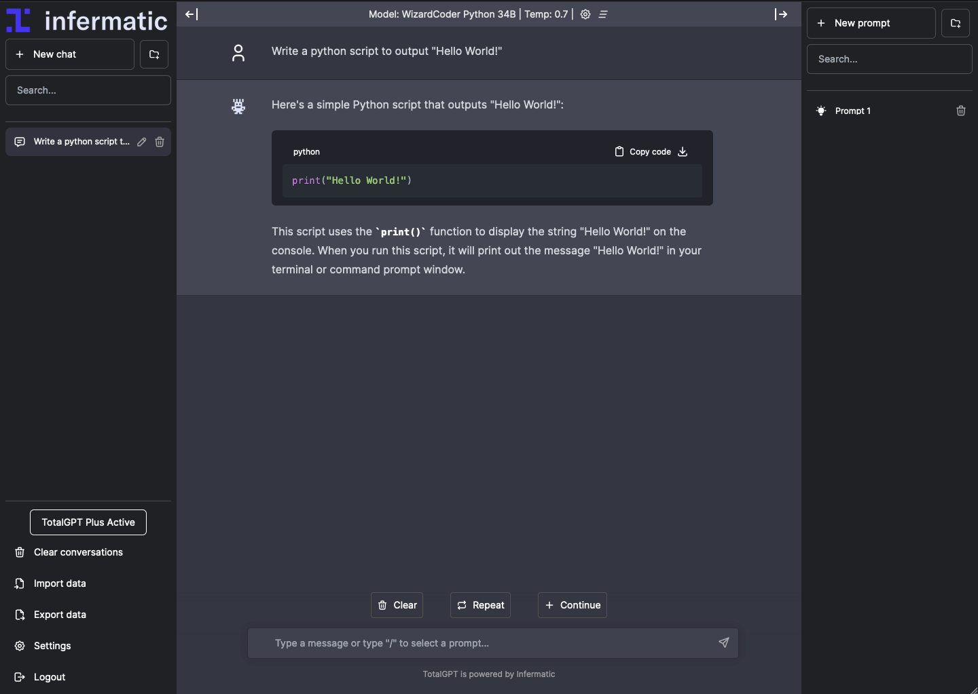
Task: Download the code snippet
Action: (x=683, y=152)
